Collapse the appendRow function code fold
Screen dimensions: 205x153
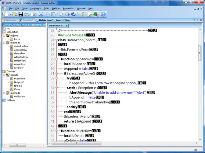(x=57, y=59)
